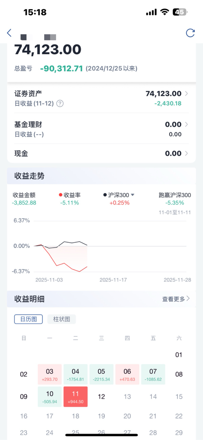This screenshot has height=440, width=203.
Task: Toggle the 沪深300 black legend dot
Action: tap(105, 195)
